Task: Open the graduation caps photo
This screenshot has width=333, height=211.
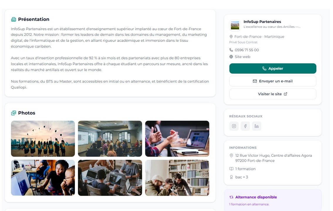Action: (43, 139)
